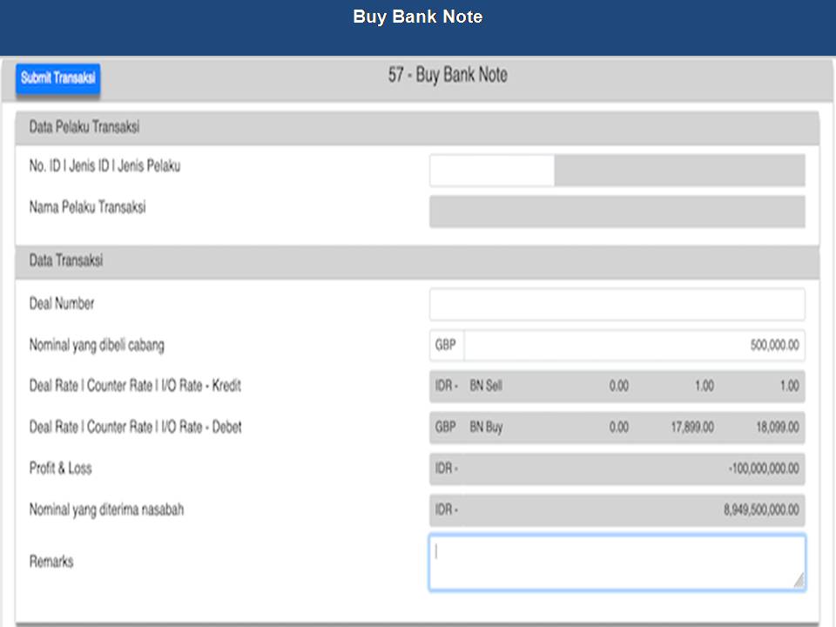Click the 8,949,500,000.00 nasabah amount field
The height and width of the screenshot is (627, 836).
tap(617, 510)
